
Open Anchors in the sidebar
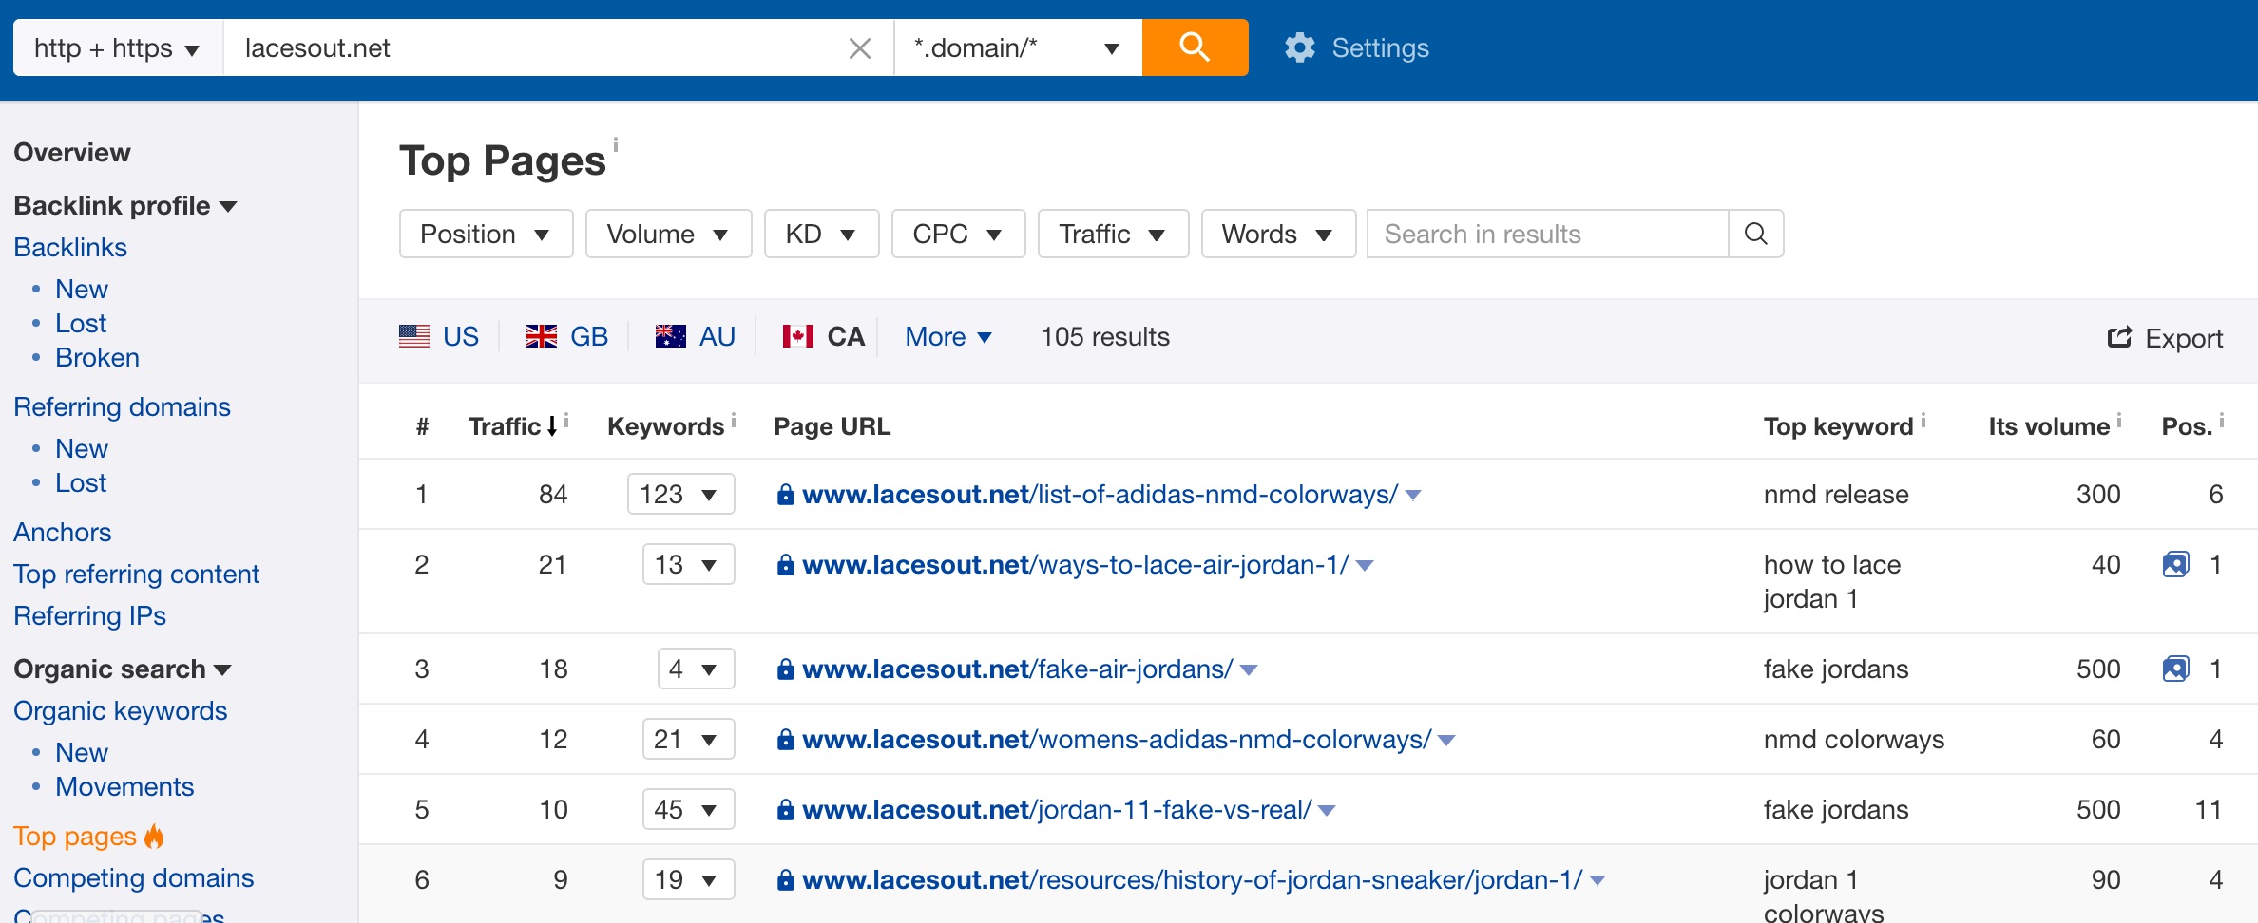click(x=62, y=532)
